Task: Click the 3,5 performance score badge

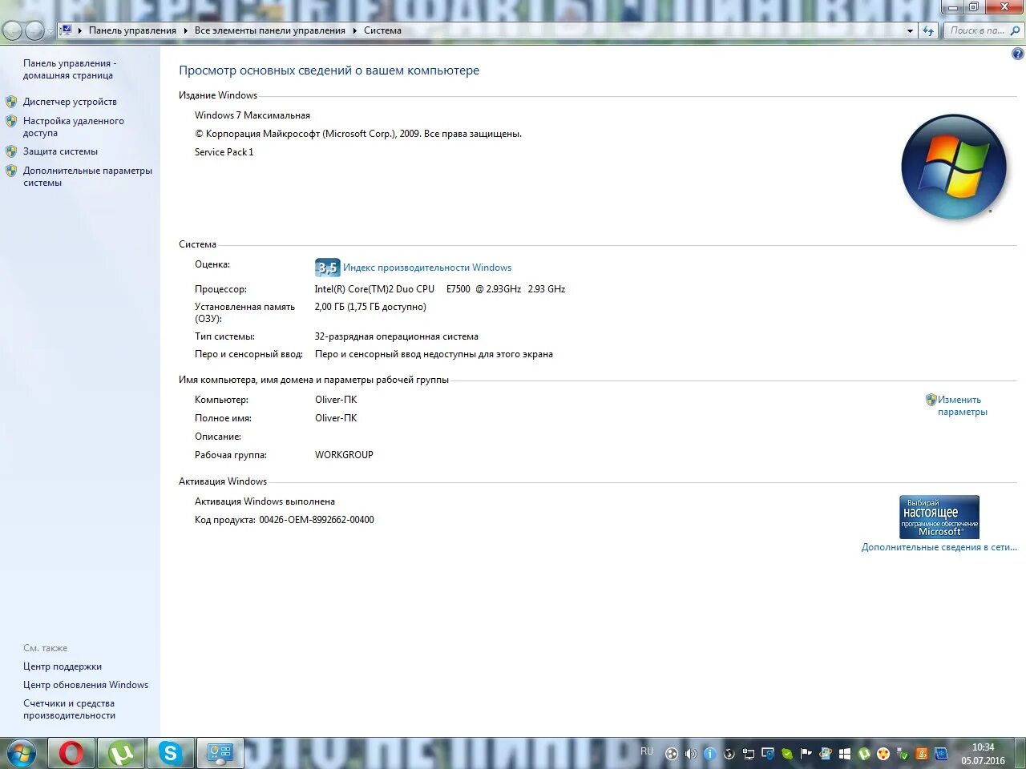Action: click(327, 268)
